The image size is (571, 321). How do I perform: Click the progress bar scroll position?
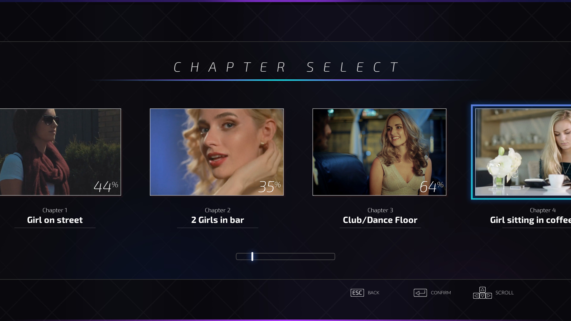[252, 256]
